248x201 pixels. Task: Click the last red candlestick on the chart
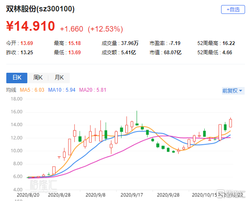230,123
